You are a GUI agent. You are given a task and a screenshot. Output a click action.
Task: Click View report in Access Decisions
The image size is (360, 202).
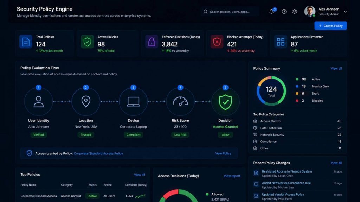point(232,176)
